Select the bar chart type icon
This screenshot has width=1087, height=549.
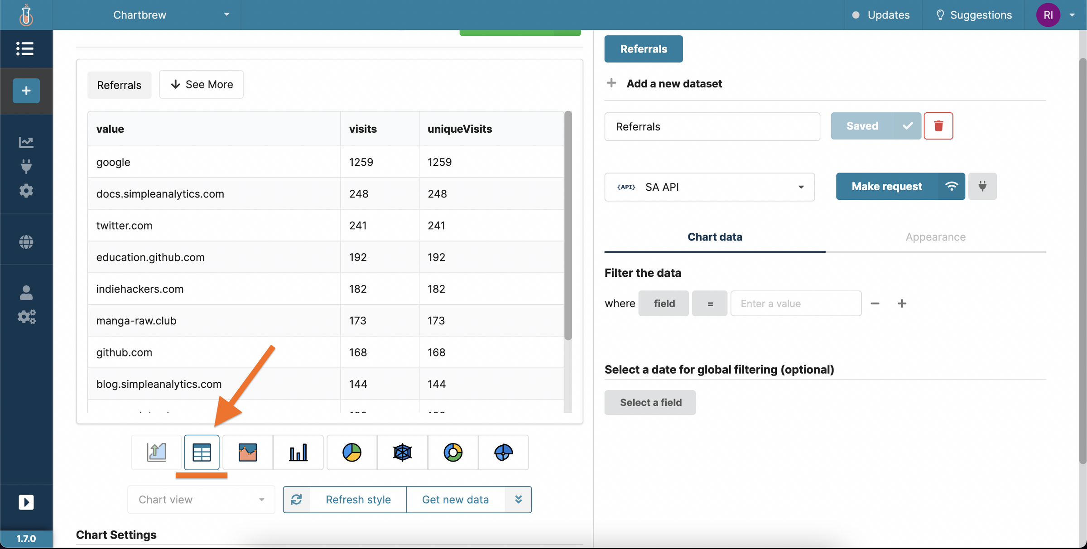point(298,453)
